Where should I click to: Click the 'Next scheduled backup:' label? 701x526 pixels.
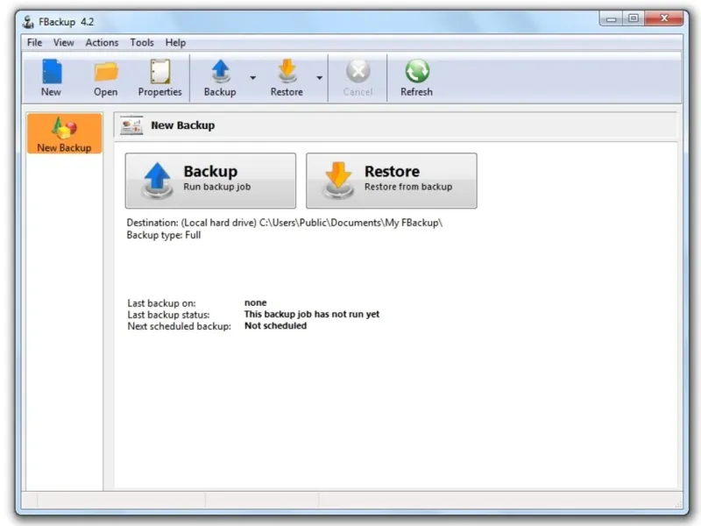click(180, 326)
